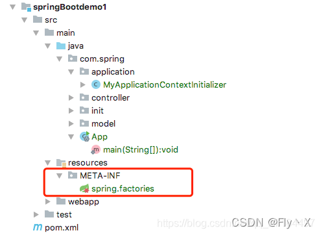Click the MyApplicationContextInitializer class icon
Viewport: 321px width, 235px height.
point(96,84)
